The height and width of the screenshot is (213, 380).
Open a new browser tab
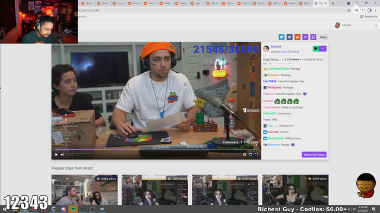click(333, 4)
